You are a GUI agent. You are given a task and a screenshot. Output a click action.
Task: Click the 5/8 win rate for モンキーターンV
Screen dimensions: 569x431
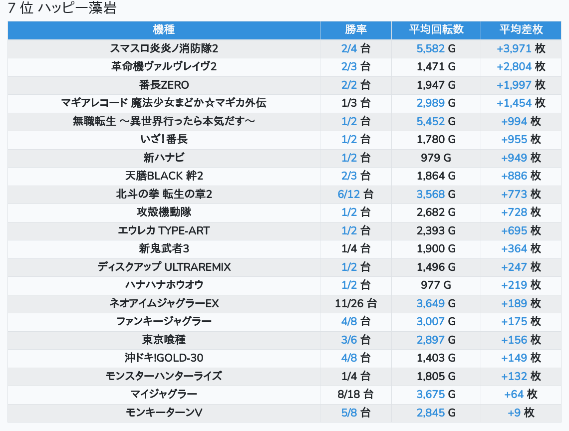point(349,413)
